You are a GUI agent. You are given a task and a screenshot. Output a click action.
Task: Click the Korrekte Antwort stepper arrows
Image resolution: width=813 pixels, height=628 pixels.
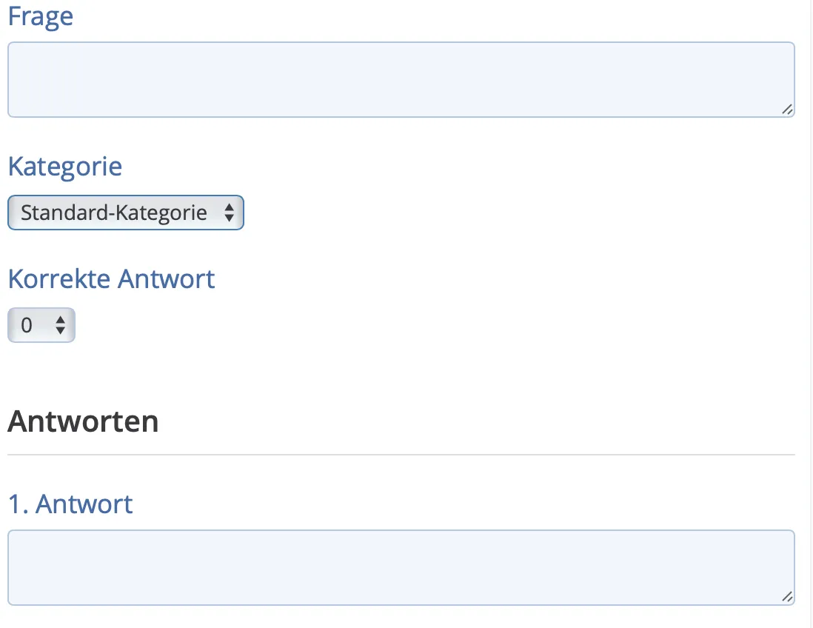click(60, 325)
